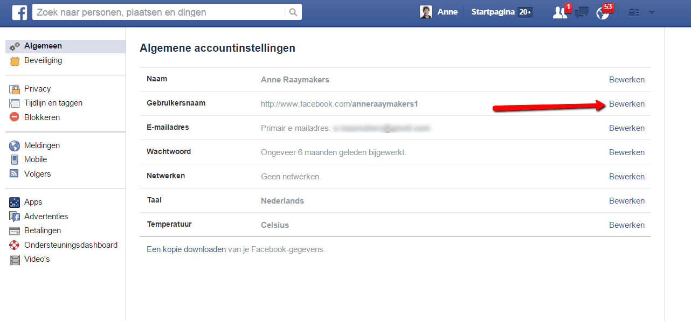Image resolution: width=691 pixels, height=321 pixels.
Task: Click the Beveiliging badge icon
Action: 15,61
